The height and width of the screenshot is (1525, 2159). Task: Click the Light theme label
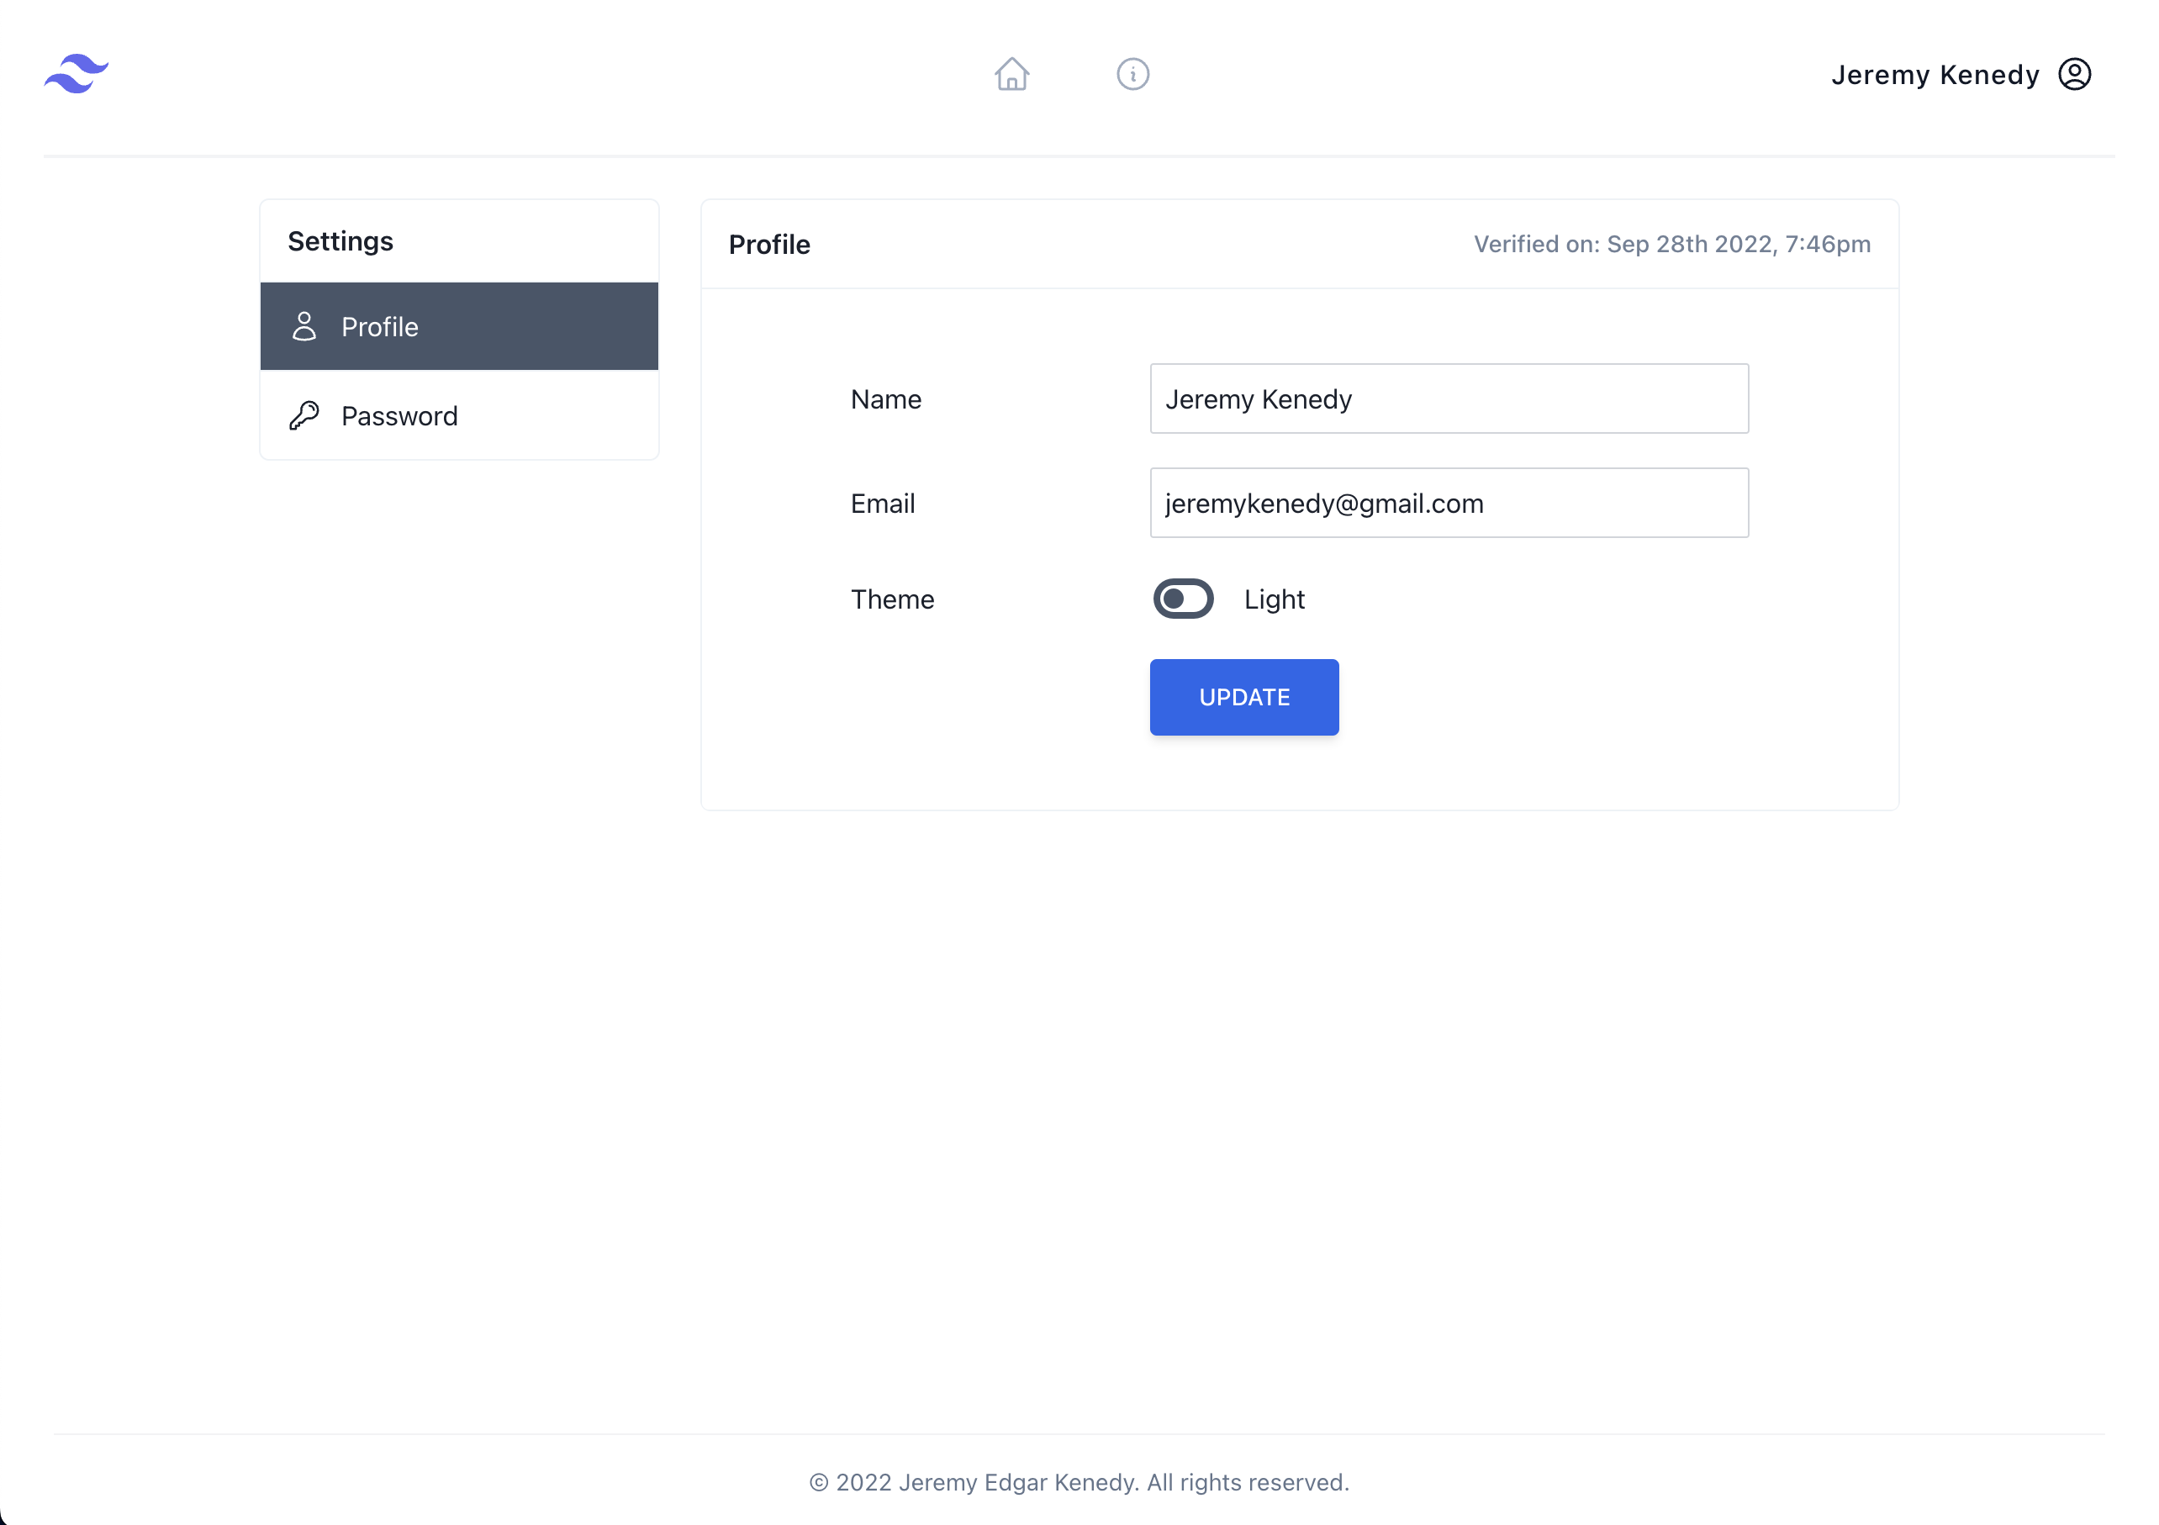(x=1273, y=599)
